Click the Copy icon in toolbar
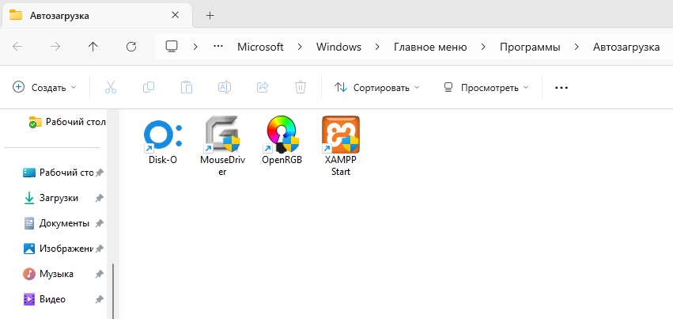The height and width of the screenshot is (319, 673). click(x=149, y=87)
